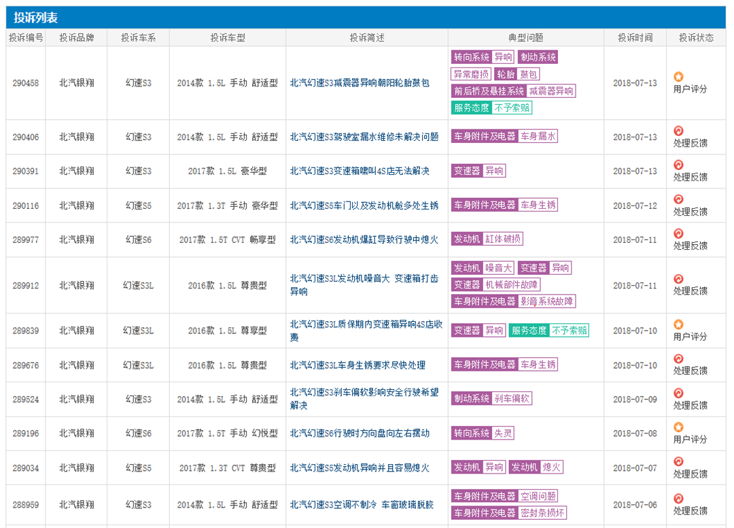Click the processing feedback icon in row 288959
Screen dimensions: 734x528
tap(678, 499)
